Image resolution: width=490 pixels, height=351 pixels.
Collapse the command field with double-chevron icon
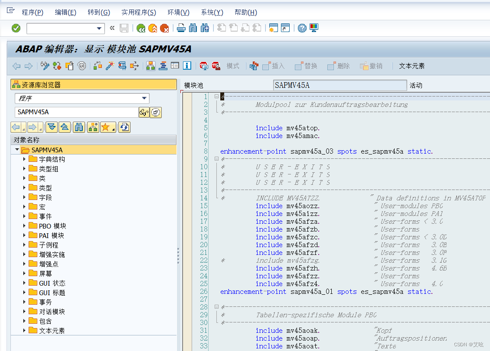click(x=112, y=28)
